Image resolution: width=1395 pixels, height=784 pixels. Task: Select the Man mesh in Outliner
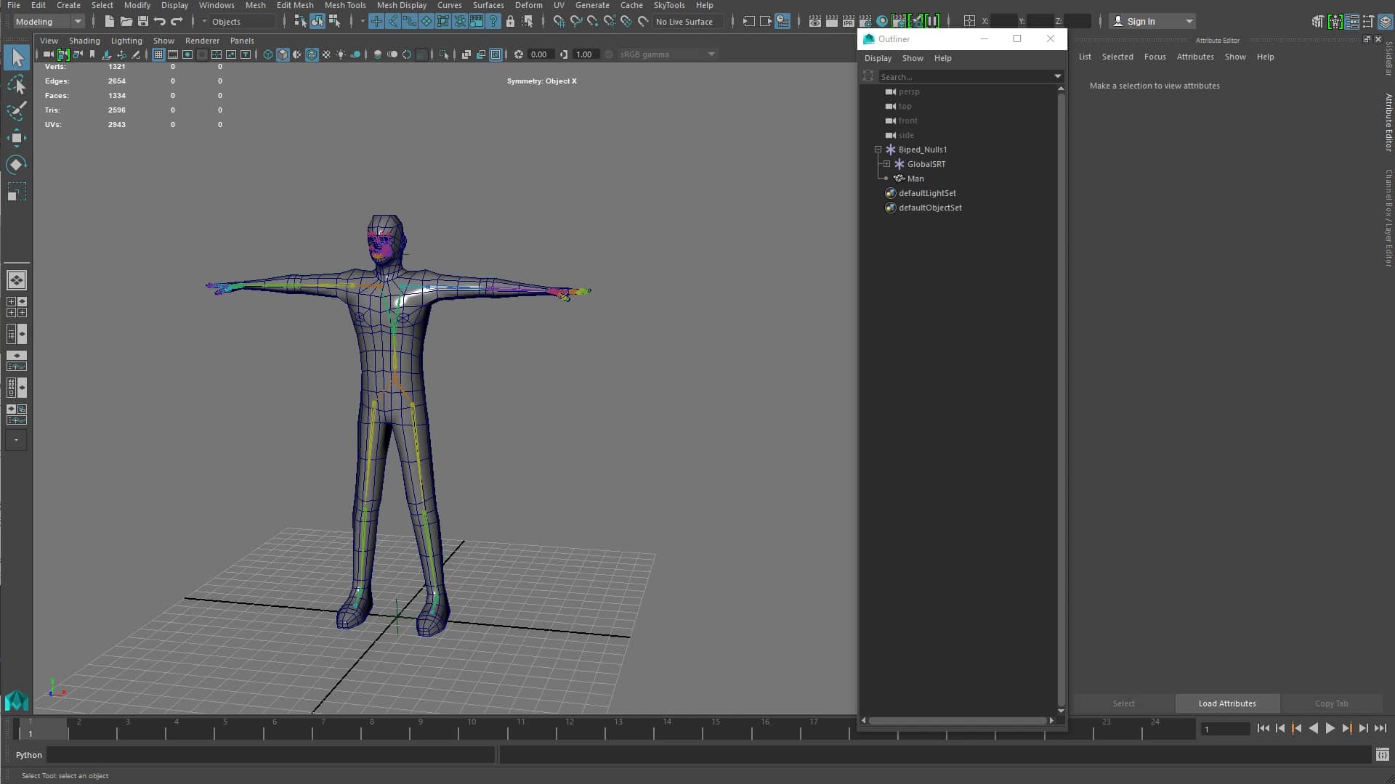point(915,179)
